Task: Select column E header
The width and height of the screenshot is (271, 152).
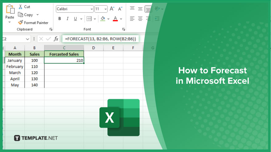Action: (113, 48)
